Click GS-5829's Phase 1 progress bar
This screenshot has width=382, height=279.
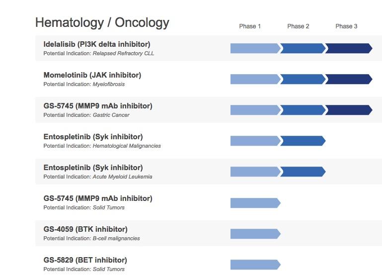click(255, 264)
